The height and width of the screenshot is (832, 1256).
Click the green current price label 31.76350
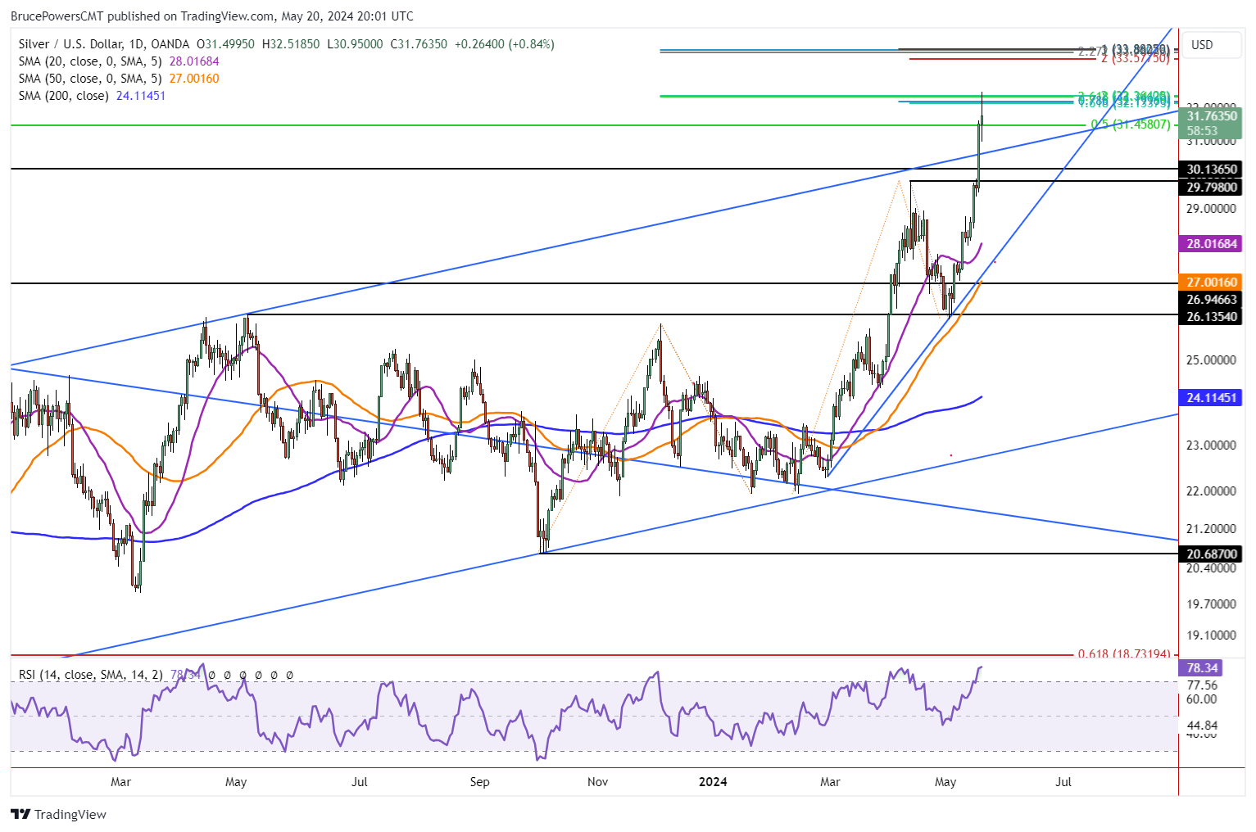[x=1211, y=116]
